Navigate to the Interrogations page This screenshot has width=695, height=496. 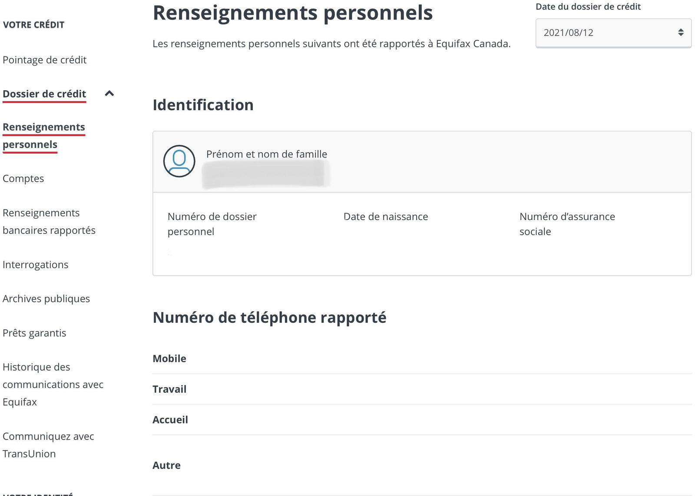(x=36, y=265)
